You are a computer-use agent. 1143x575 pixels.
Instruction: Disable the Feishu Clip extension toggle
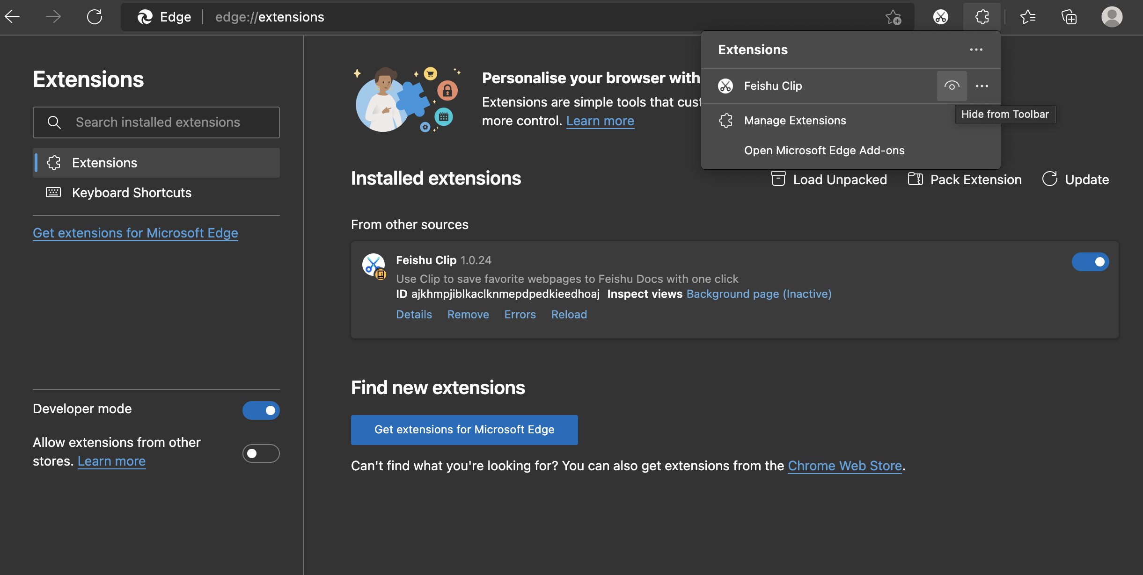[x=1090, y=262]
